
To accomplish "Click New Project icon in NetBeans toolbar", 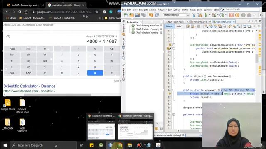I will click(131, 15).
